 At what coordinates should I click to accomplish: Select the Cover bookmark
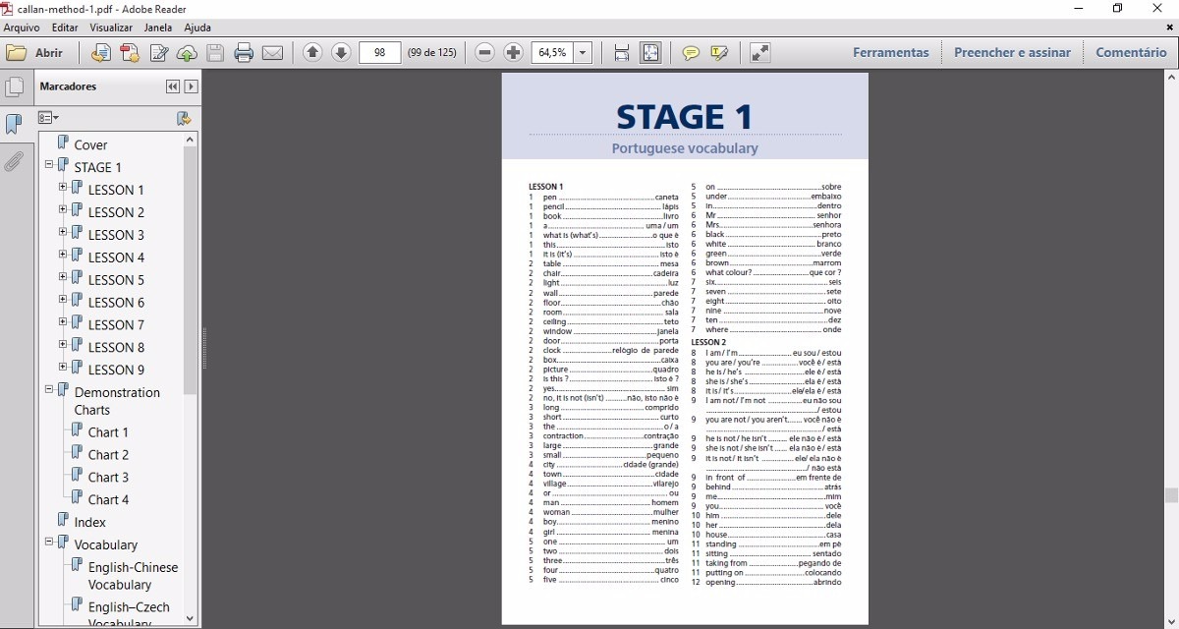click(x=90, y=144)
